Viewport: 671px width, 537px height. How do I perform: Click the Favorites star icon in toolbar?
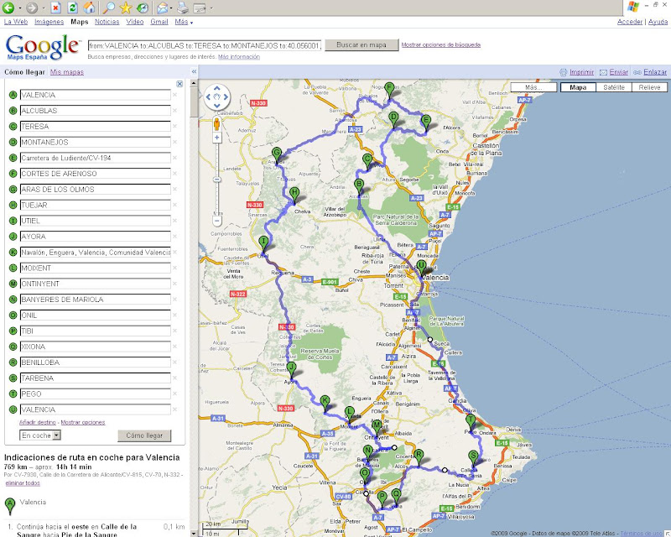(x=125, y=8)
